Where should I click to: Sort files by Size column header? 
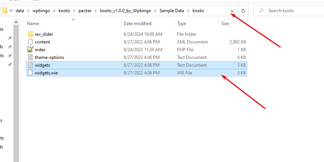225,24
